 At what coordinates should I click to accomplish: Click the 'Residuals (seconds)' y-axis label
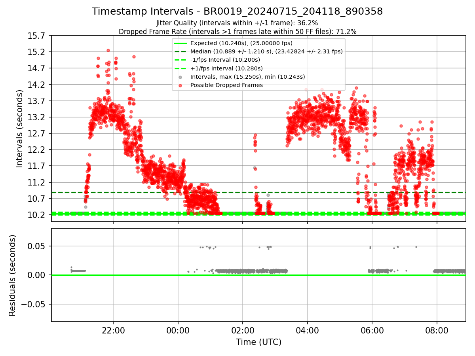tap(13, 275)
